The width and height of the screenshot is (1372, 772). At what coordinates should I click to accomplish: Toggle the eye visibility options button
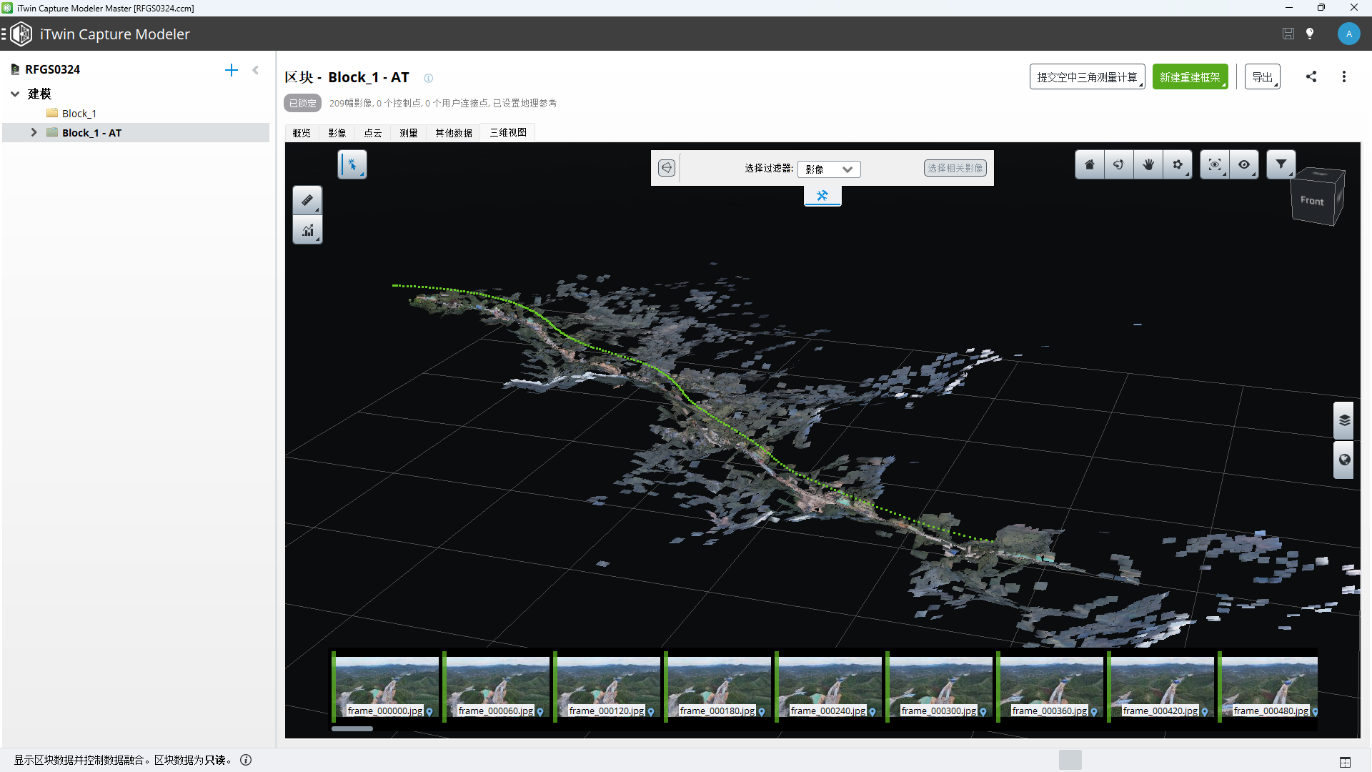point(1244,165)
